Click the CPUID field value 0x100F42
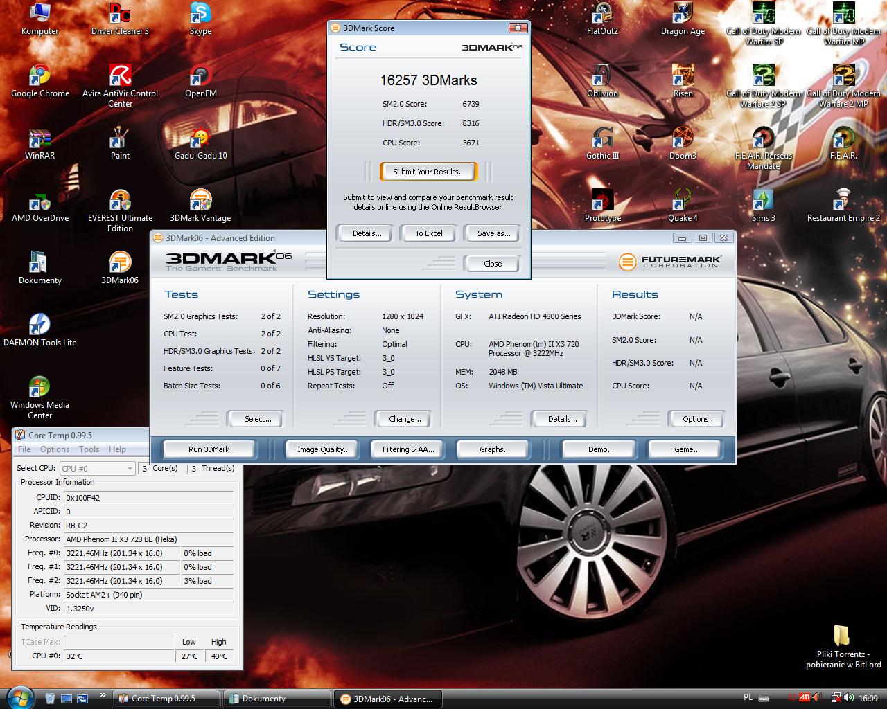This screenshot has width=887, height=709. coord(148,497)
